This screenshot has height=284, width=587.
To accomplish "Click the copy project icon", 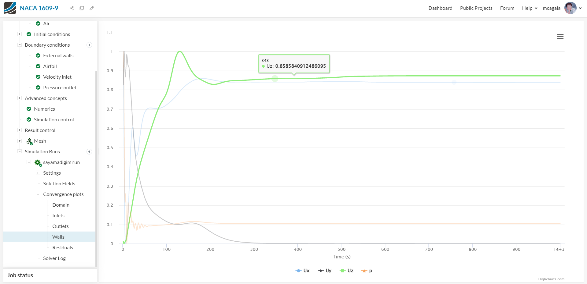I will pos(82,8).
